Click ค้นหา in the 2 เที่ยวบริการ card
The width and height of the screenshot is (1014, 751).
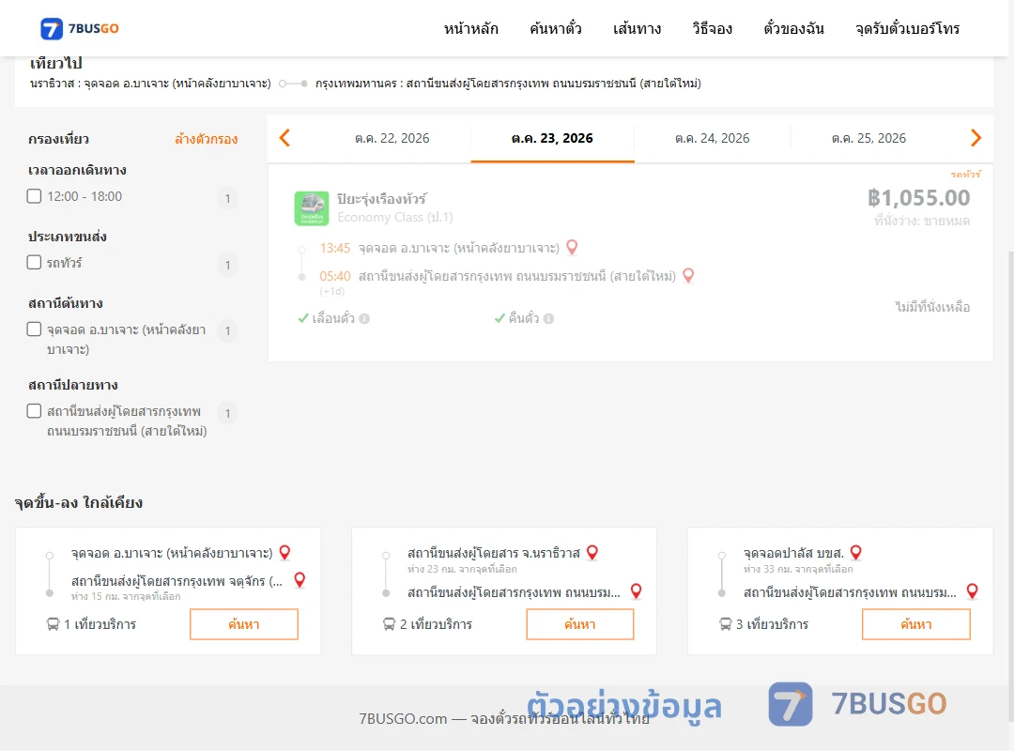pos(580,624)
